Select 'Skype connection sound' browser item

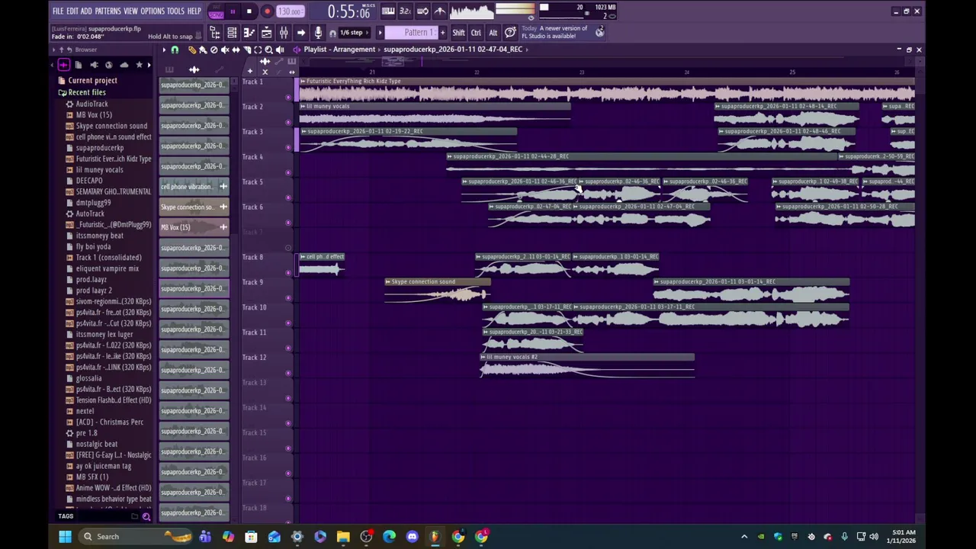(x=111, y=126)
